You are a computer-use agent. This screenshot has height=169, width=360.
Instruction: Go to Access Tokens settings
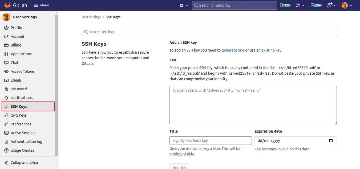point(22,71)
